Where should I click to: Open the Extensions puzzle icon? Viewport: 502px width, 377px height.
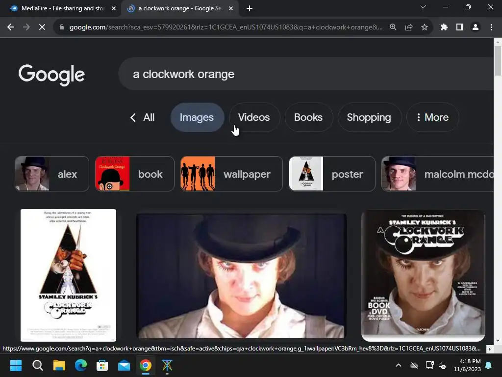tap(444, 27)
